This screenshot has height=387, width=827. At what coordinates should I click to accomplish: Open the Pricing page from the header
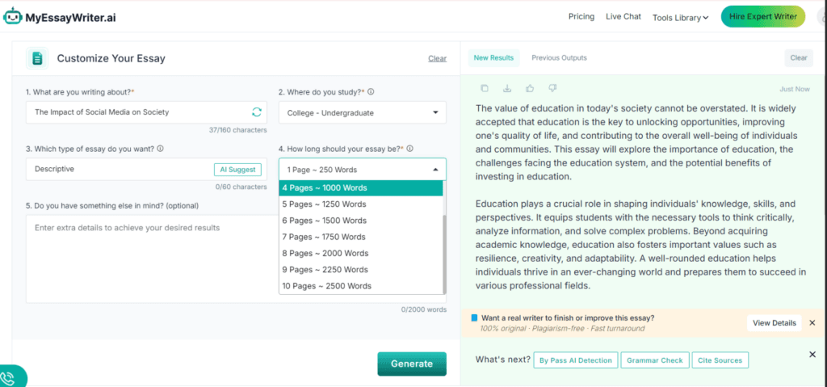[581, 17]
